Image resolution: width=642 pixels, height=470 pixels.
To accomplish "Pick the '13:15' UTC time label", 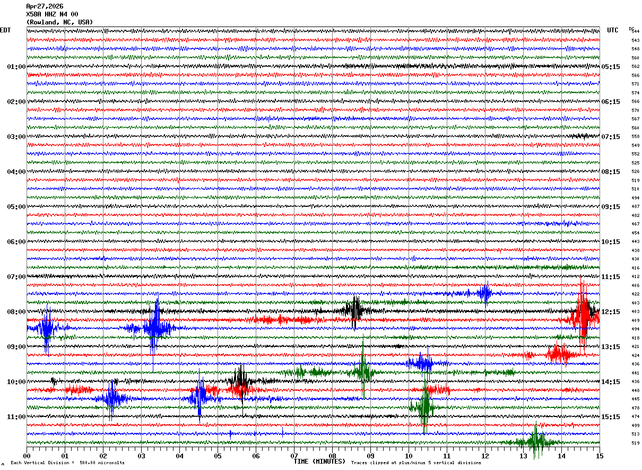I will (x=611, y=347).
